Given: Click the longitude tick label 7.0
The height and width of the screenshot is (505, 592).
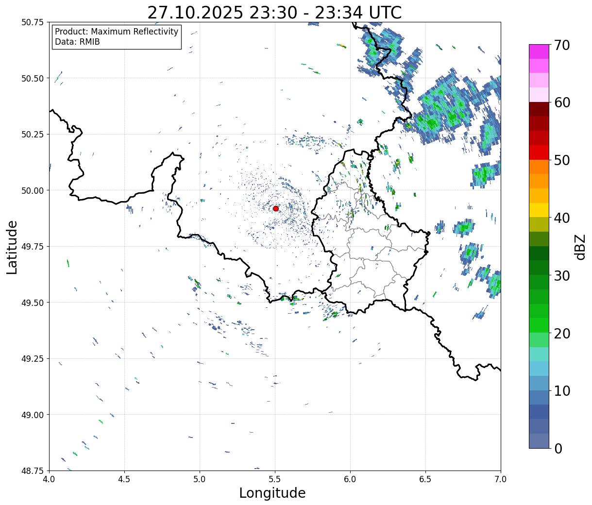Looking at the screenshot, I should (x=501, y=479).
